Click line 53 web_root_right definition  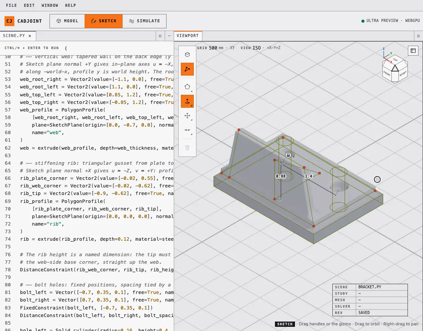97,79
